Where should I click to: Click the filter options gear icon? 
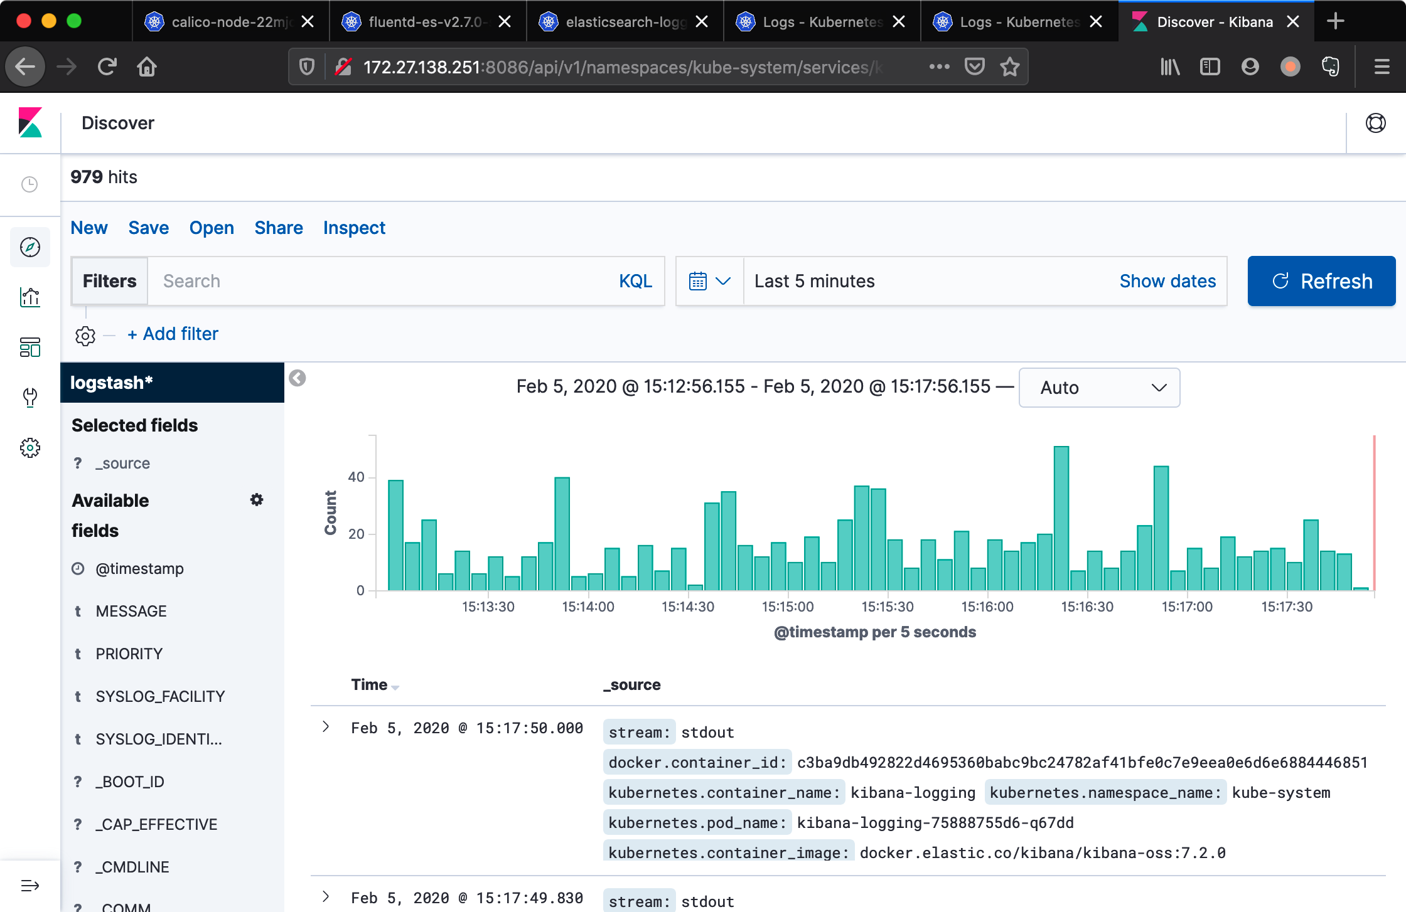85,336
